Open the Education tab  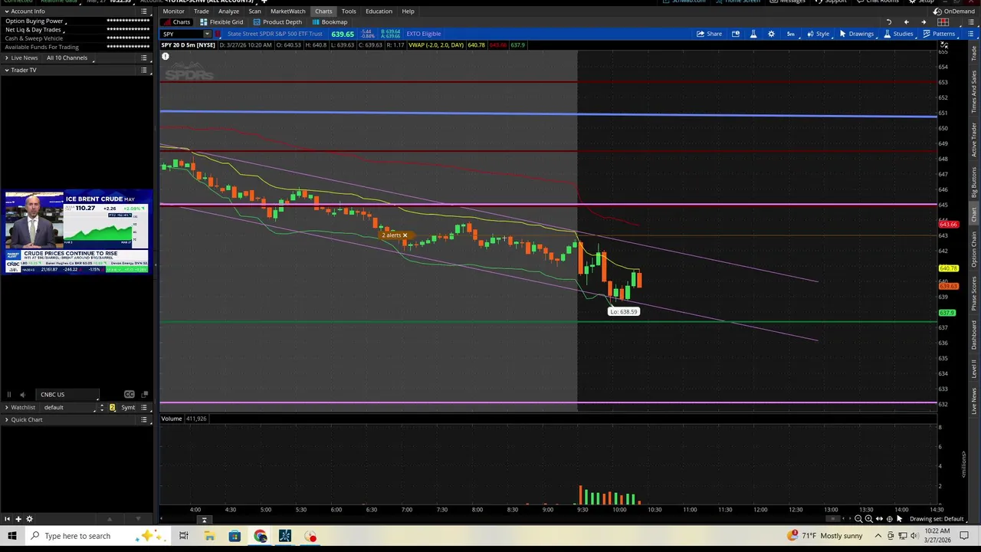(x=379, y=11)
